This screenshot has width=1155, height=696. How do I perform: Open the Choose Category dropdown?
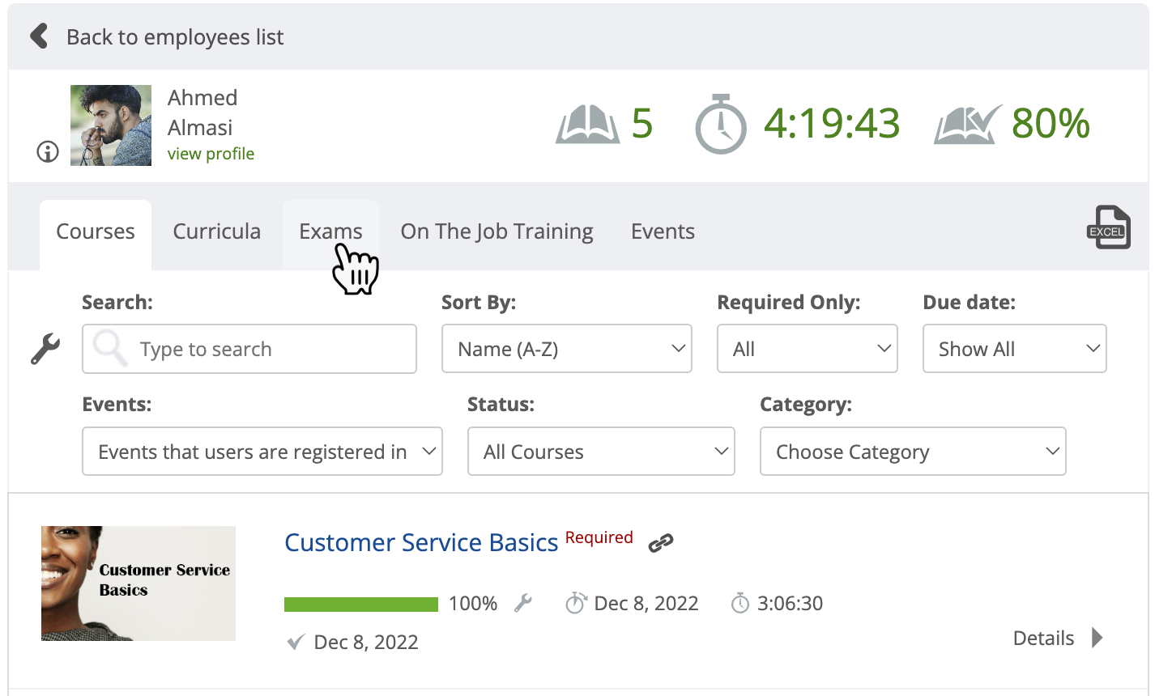[x=912, y=451]
